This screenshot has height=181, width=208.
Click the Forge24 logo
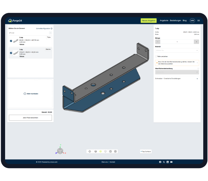pyautogui.click(x=16, y=21)
